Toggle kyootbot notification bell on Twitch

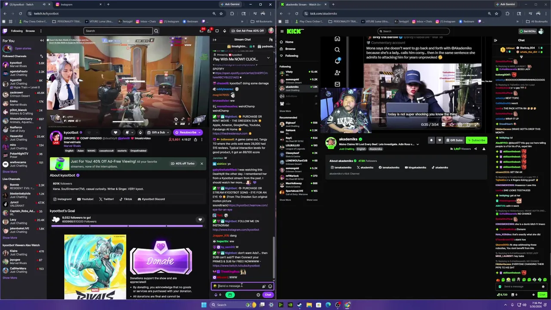[x=127, y=133]
